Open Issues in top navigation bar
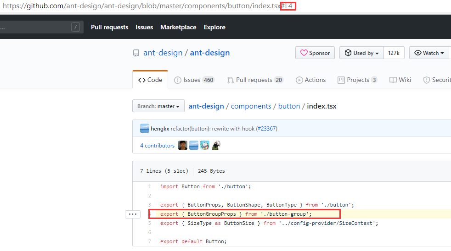This screenshot has height=251, width=451. point(144,27)
